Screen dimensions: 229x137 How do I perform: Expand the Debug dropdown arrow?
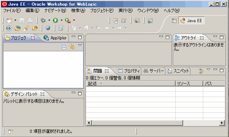click(x=49, y=20)
